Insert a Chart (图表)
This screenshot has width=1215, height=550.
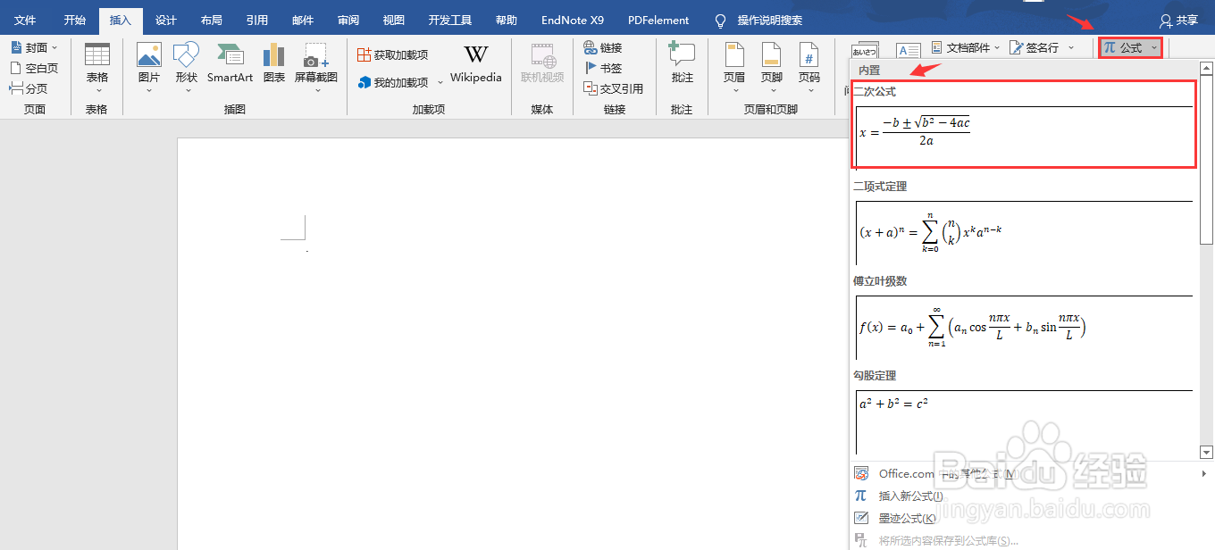(x=274, y=64)
